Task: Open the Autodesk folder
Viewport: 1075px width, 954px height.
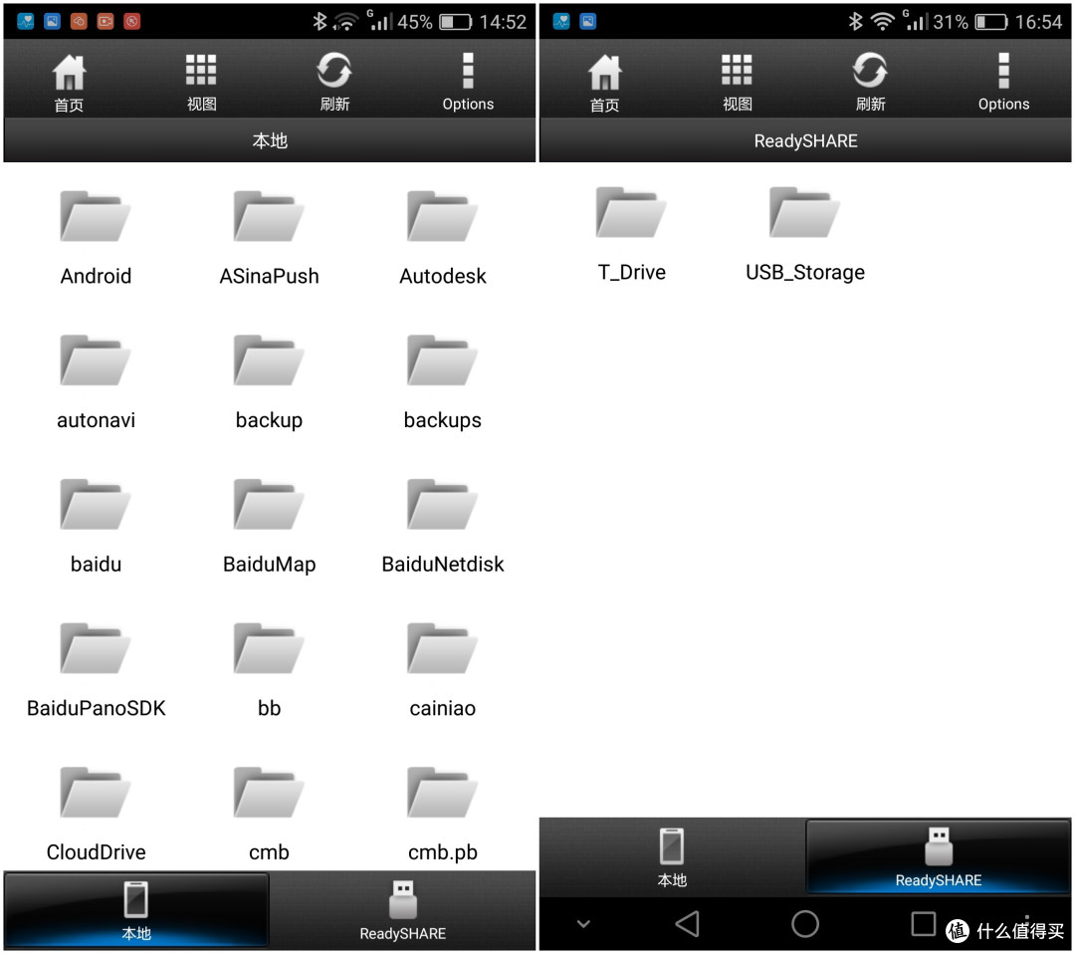Action: (442, 237)
